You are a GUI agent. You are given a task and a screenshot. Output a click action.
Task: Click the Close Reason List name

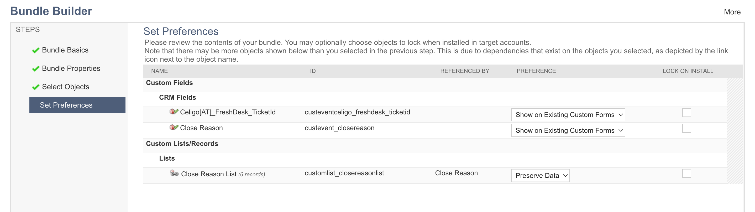209,174
